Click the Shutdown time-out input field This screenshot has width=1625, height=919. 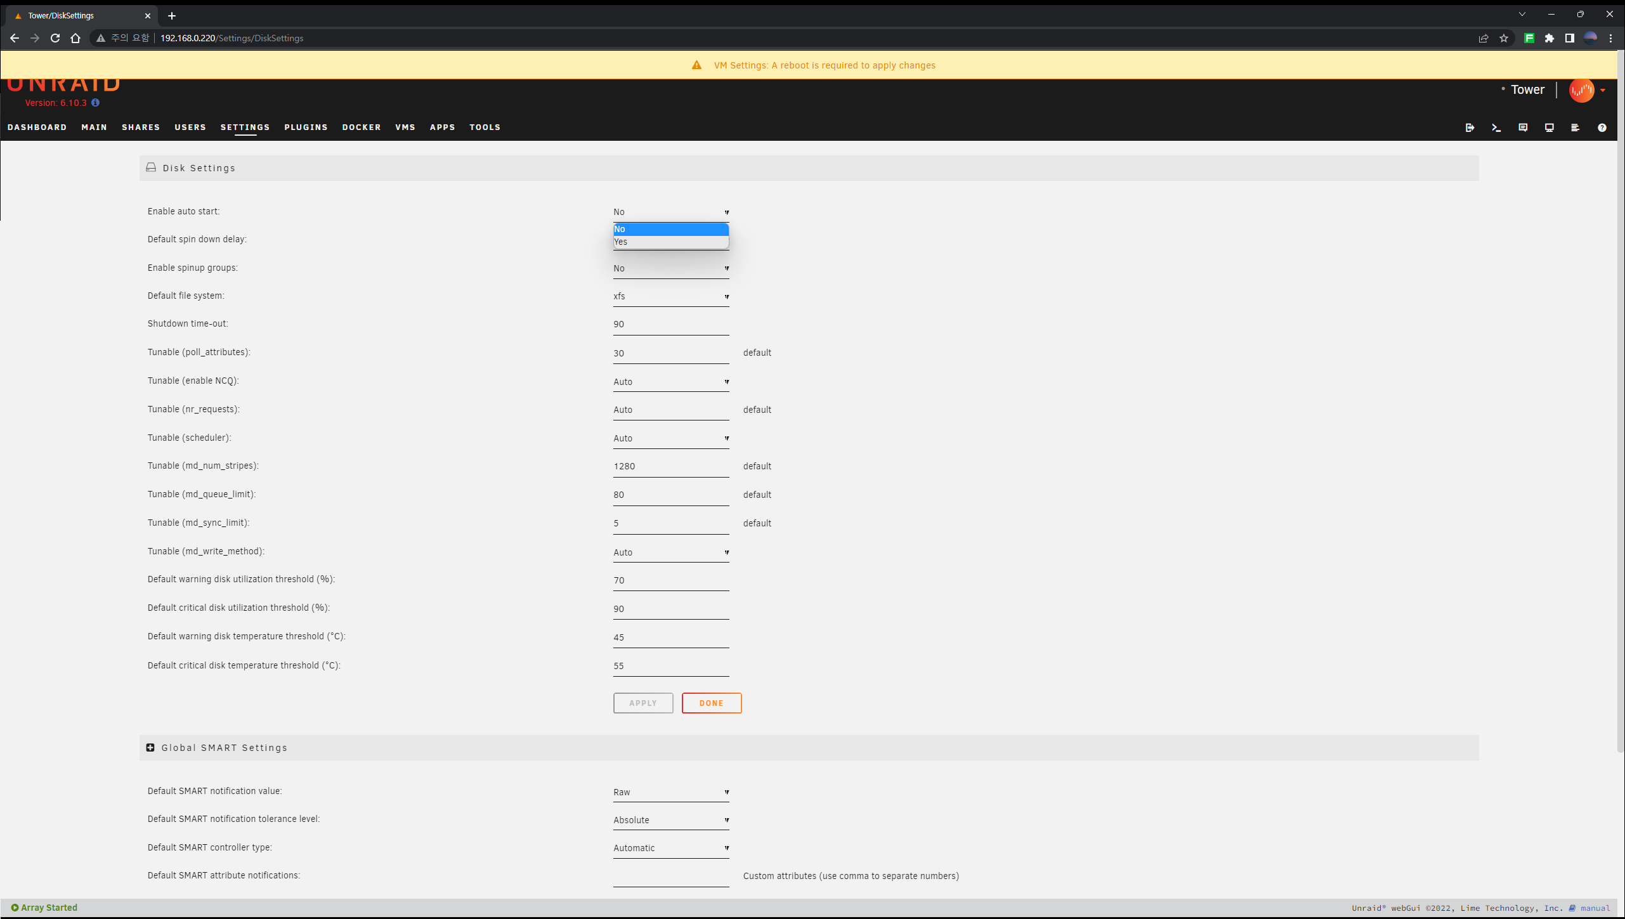[x=670, y=324]
